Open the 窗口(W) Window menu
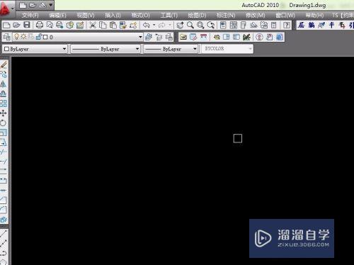 tap(285, 16)
